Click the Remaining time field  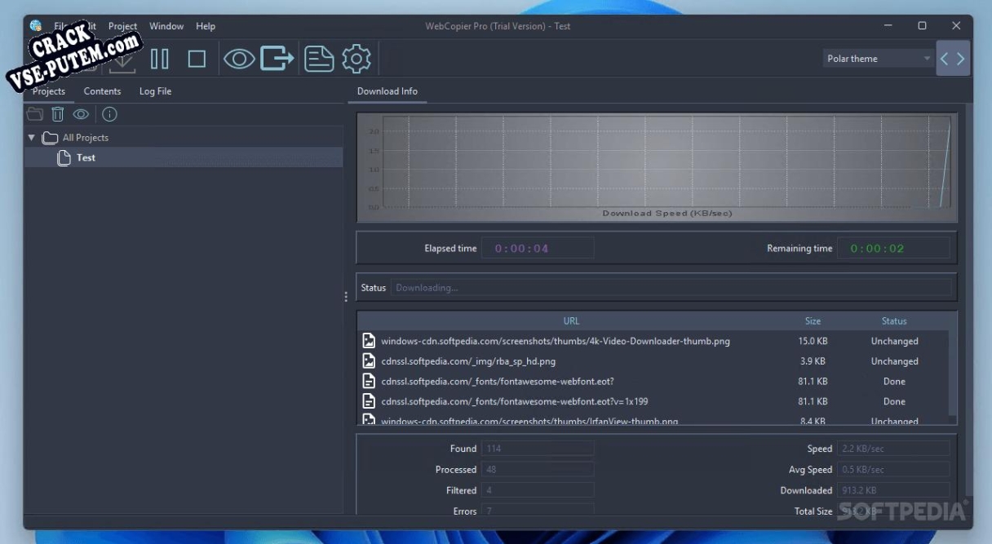[892, 249]
